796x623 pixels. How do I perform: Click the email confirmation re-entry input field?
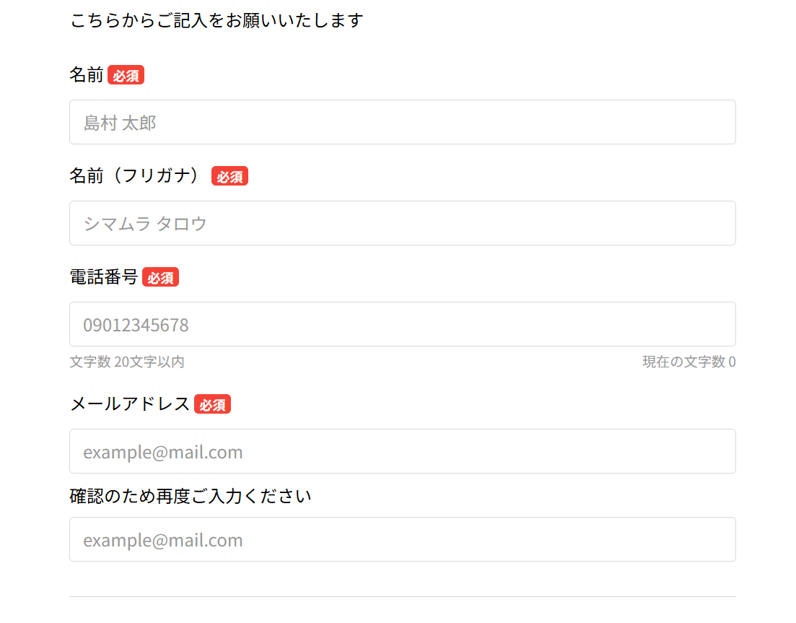click(402, 539)
